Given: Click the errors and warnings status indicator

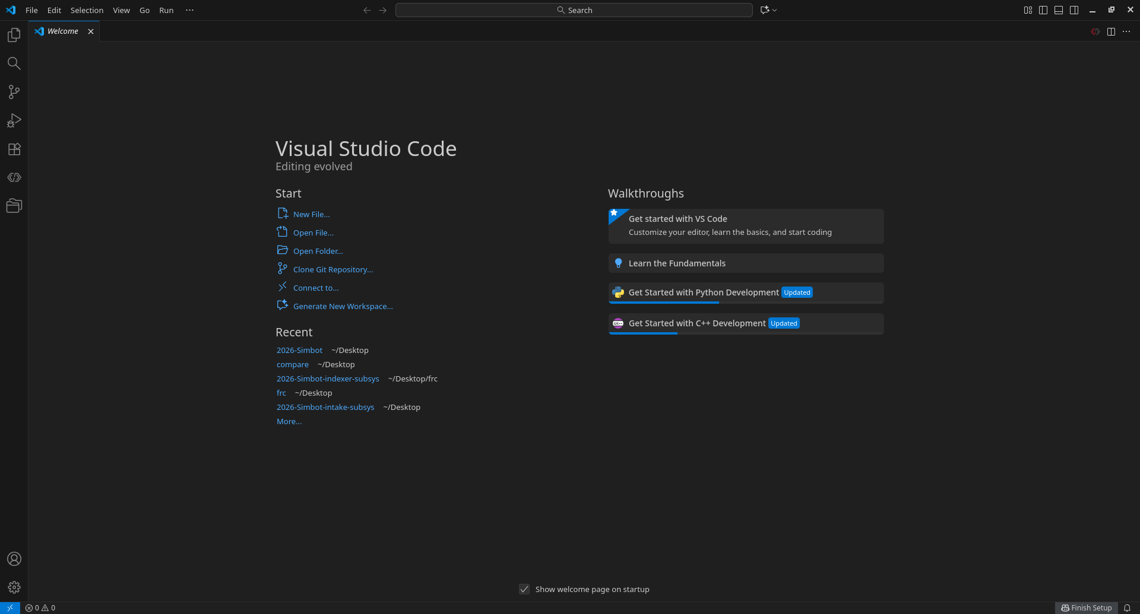Looking at the screenshot, I should (40, 607).
